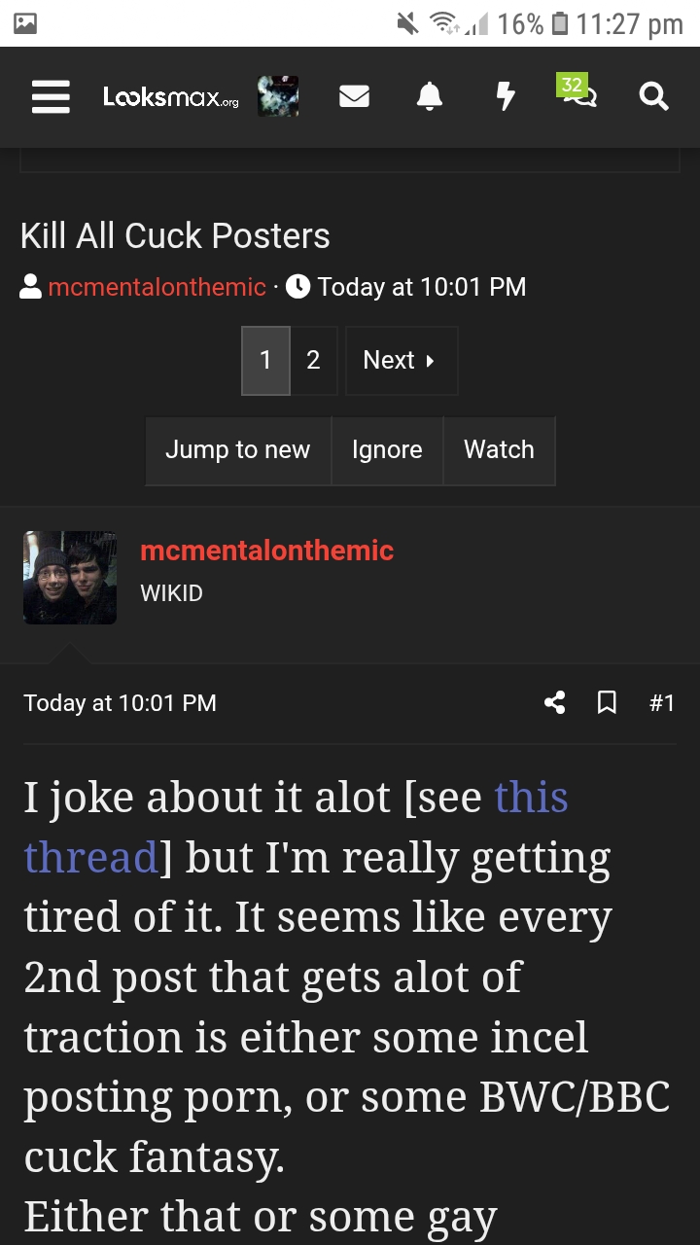This screenshot has height=1245, width=700.
Task: Watch this thread
Action: click(499, 450)
